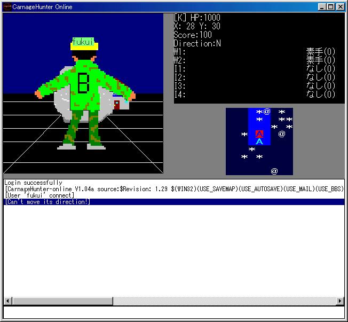The height and width of the screenshot is (322, 348).
Task: Click the W2 weapon slot row
Action: (255, 60)
